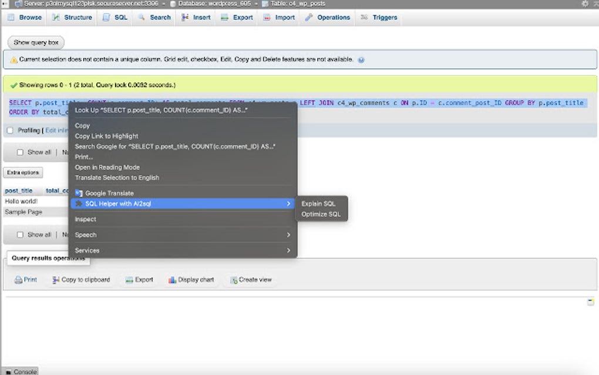Open the Extra options panel
The width and height of the screenshot is (599, 375).
pos(23,172)
